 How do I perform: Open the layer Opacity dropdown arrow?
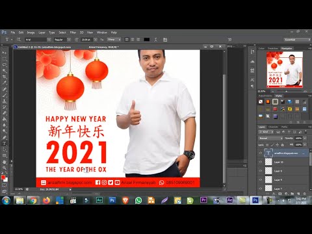click(x=305, y=138)
